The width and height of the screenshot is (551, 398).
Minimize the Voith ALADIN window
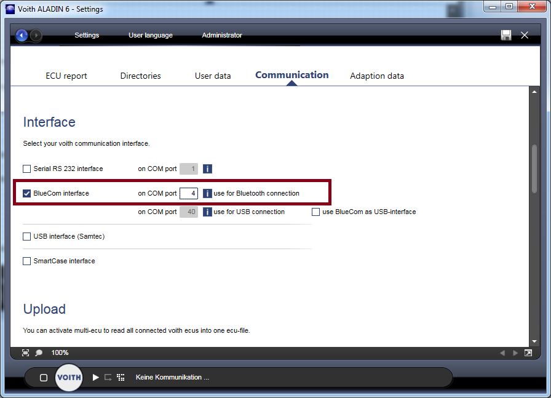point(493,6)
